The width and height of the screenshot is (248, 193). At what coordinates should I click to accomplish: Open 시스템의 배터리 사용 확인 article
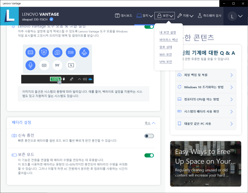(206, 111)
